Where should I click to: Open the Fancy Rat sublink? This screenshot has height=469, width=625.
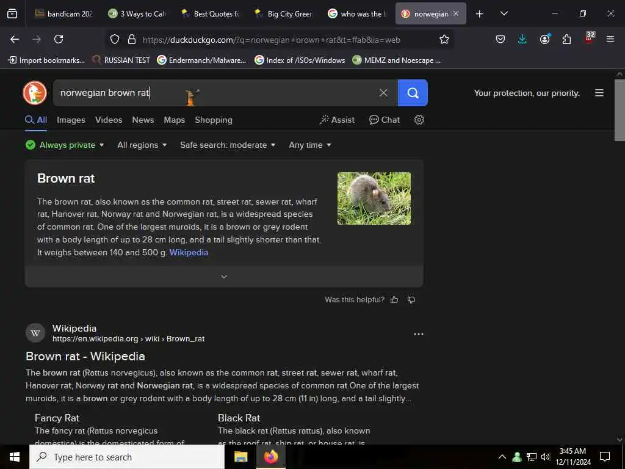57,418
